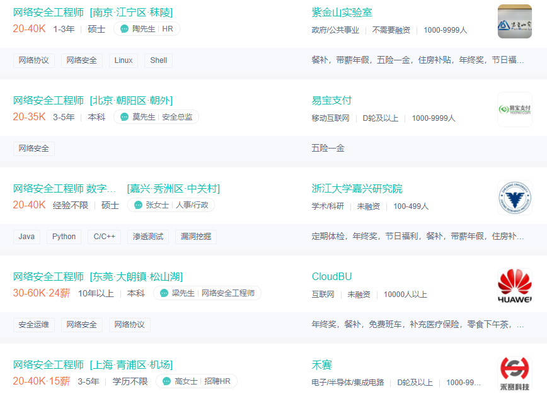
Task: Click the 禾赛科技 logo
Action: 514,374
